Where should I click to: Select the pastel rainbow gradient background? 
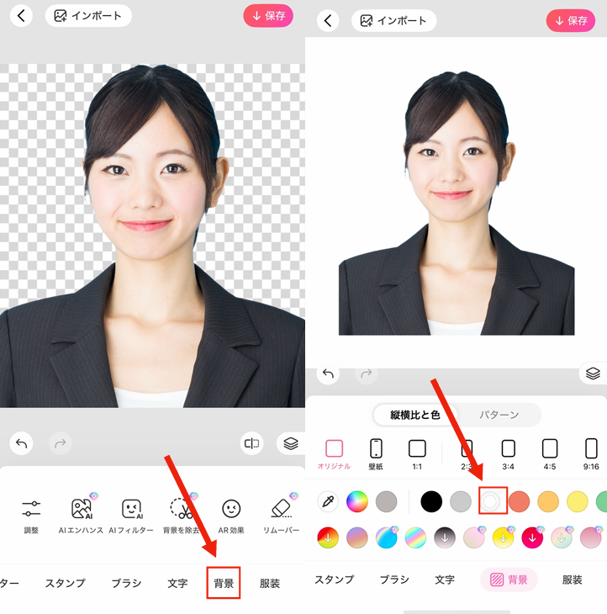[x=415, y=537]
